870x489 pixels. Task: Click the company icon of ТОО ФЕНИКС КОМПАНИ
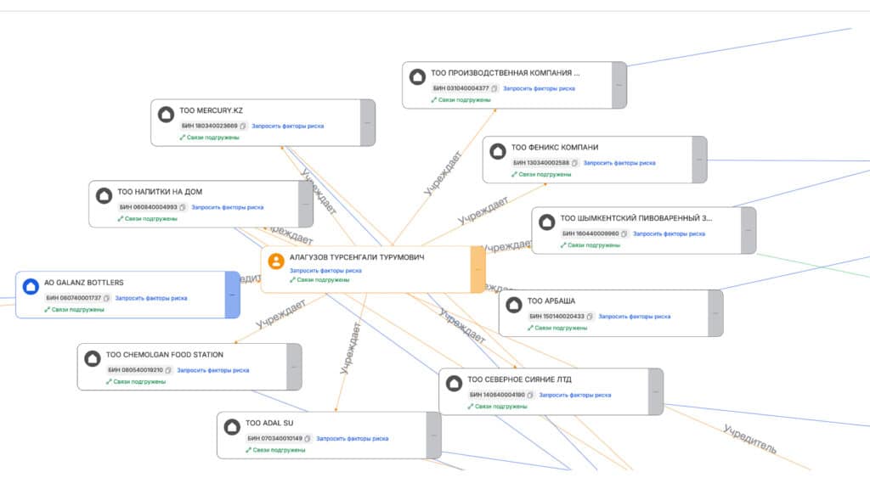click(498, 151)
